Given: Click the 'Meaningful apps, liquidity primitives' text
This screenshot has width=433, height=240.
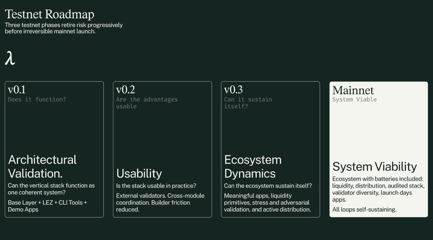Looking at the screenshot, I should (267, 203).
